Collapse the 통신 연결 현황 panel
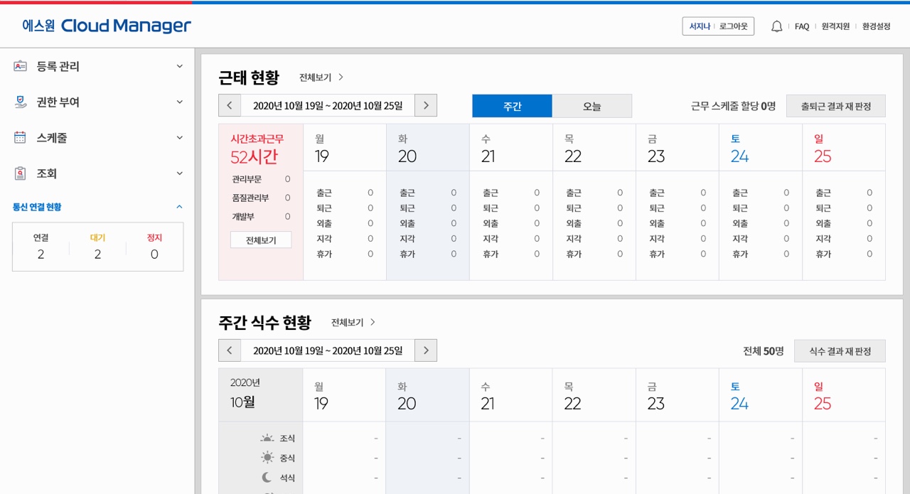The width and height of the screenshot is (910, 494). pyautogui.click(x=179, y=207)
